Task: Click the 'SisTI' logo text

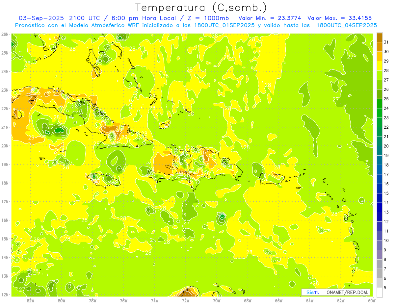Action: (x=312, y=292)
